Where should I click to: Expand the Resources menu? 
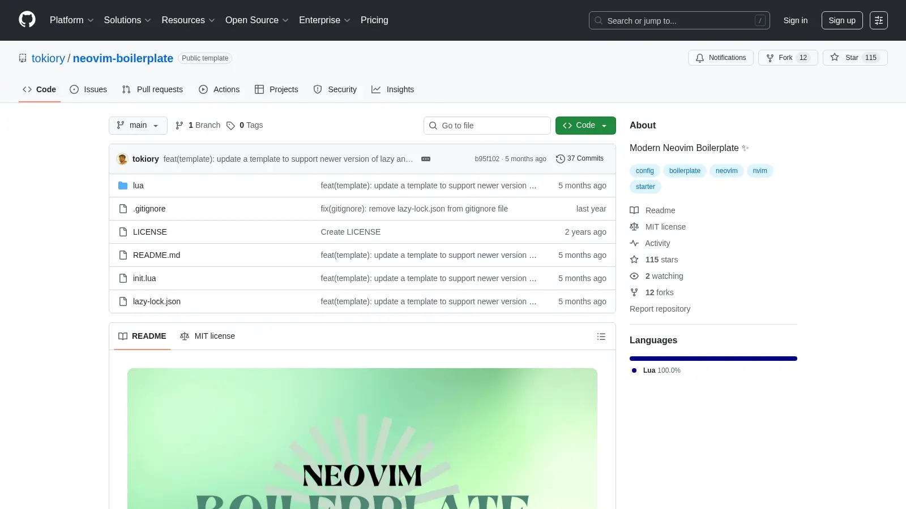point(188,20)
